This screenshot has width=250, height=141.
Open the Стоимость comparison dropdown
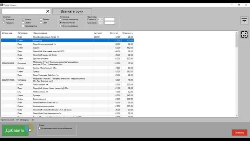[x=100, y=20]
